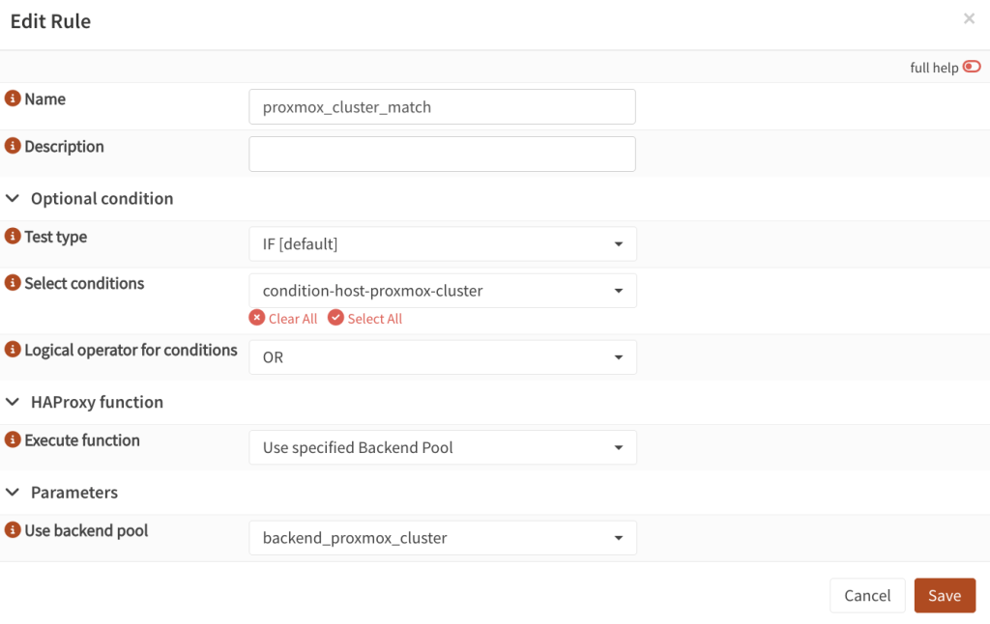Click the info icon for Logical operator for conditions
Screen dimensions: 990x624
(12, 350)
